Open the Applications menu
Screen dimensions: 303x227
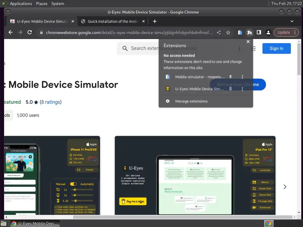21,4
